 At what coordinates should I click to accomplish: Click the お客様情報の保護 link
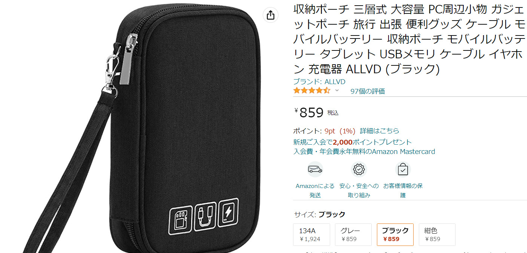[403, 190]
